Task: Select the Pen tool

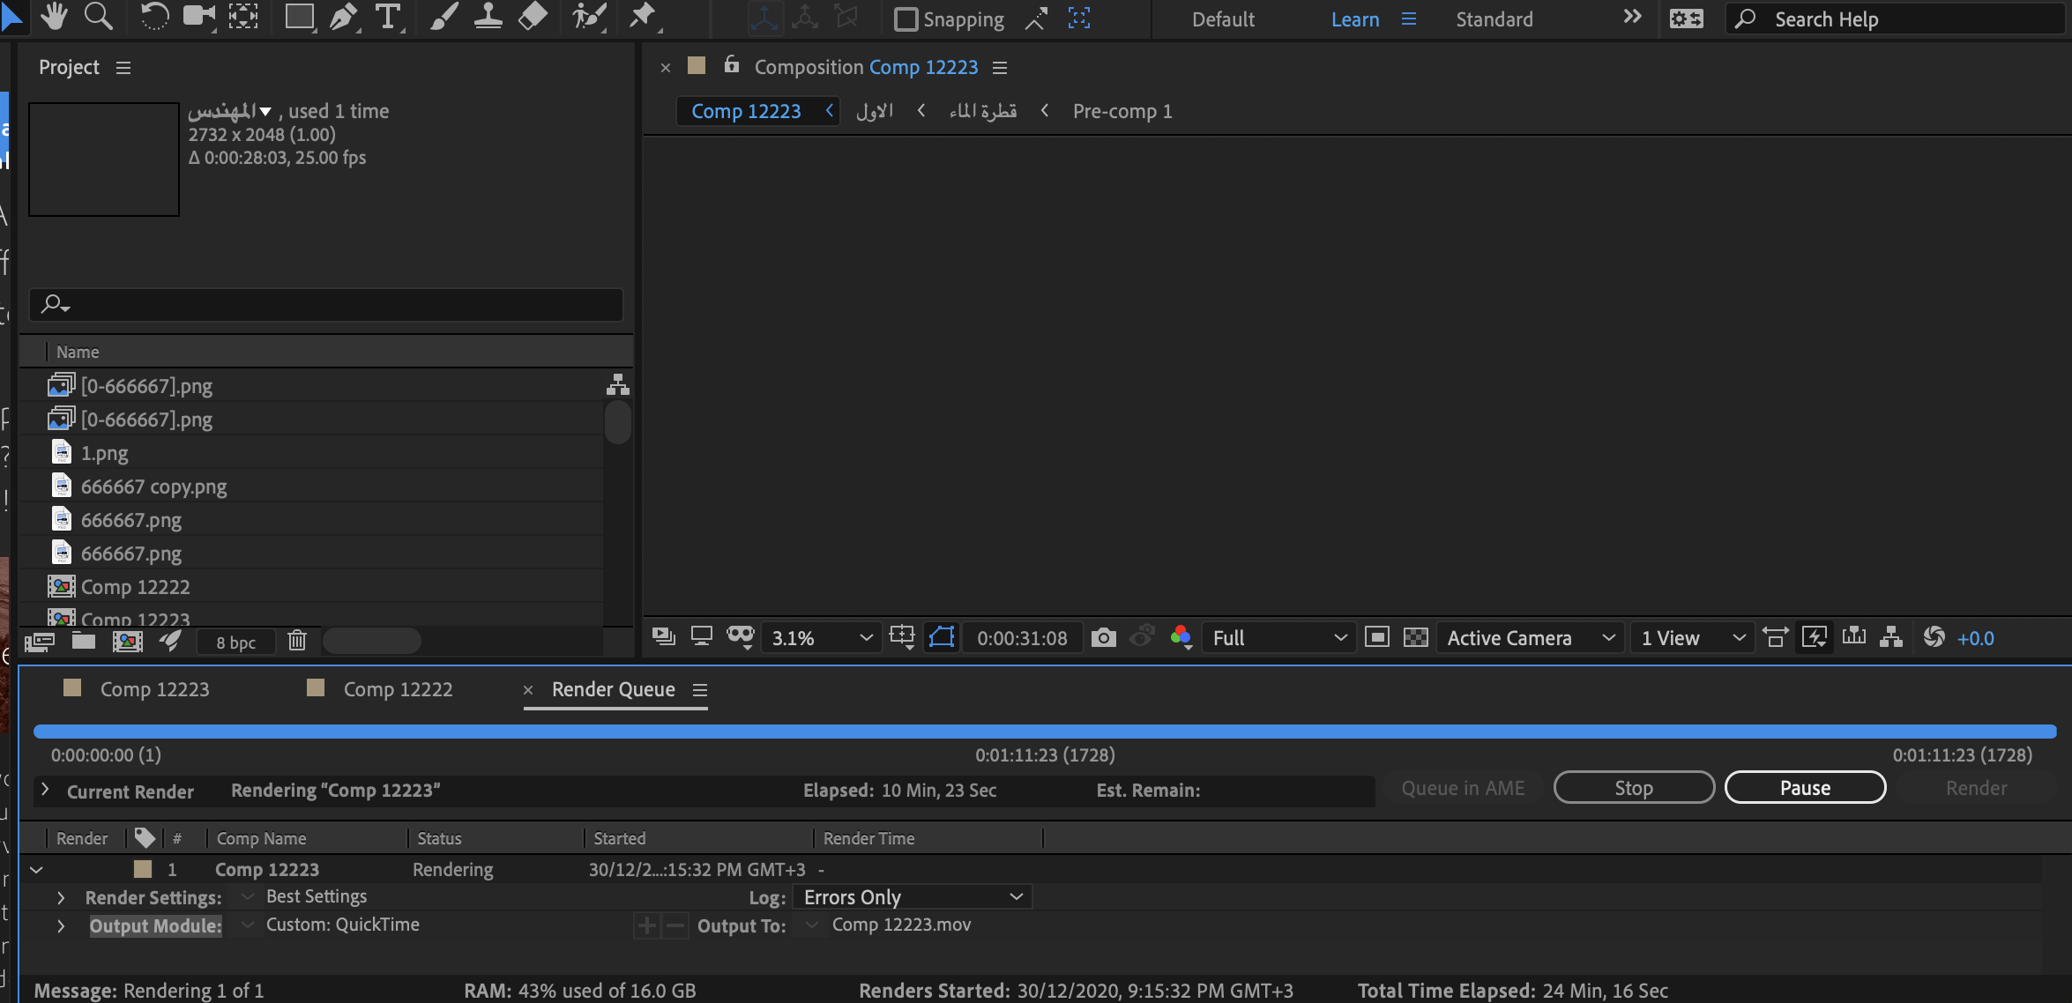Action: [344, 18]
